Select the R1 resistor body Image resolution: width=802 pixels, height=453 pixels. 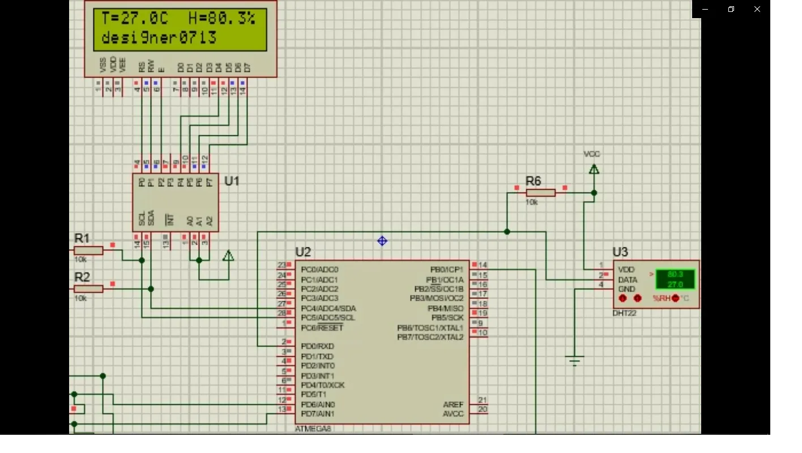[88, 250]
